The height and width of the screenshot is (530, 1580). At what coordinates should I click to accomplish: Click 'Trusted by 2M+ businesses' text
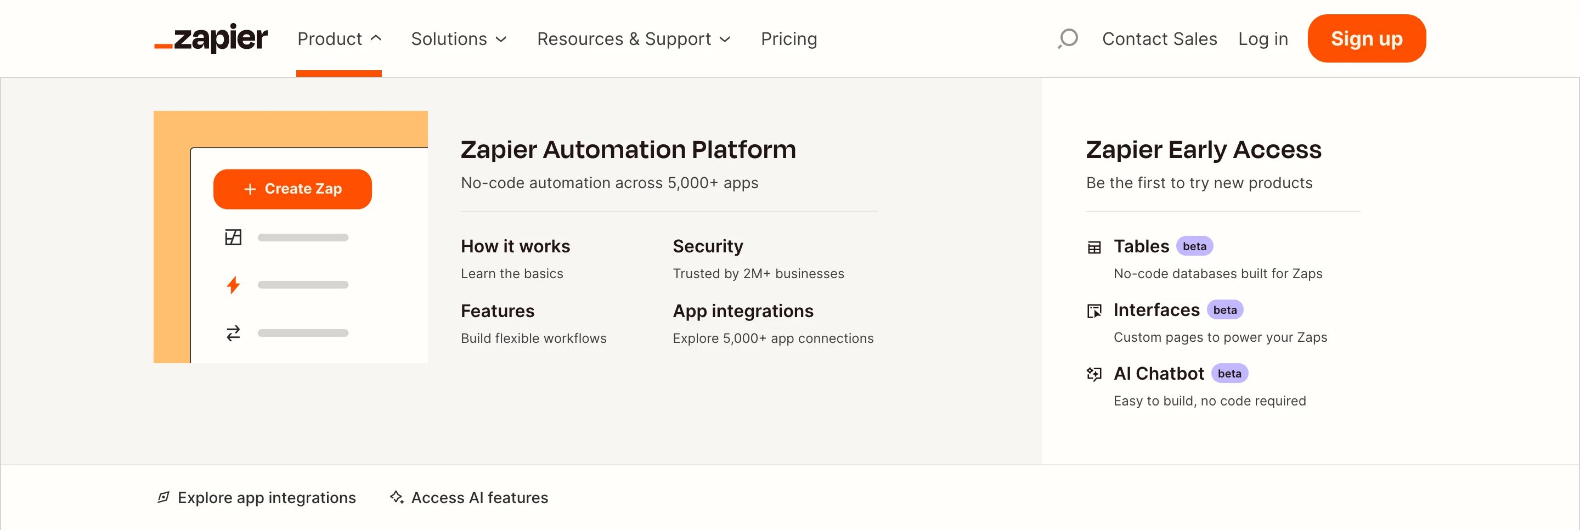(758, 274)
